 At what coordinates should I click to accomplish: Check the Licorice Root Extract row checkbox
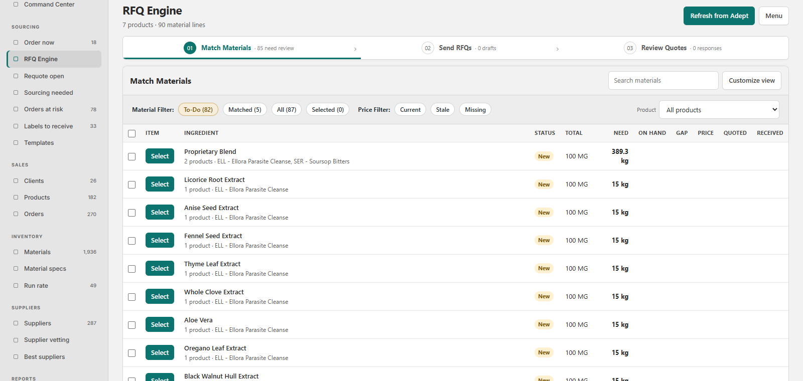[x=132, y=184]
